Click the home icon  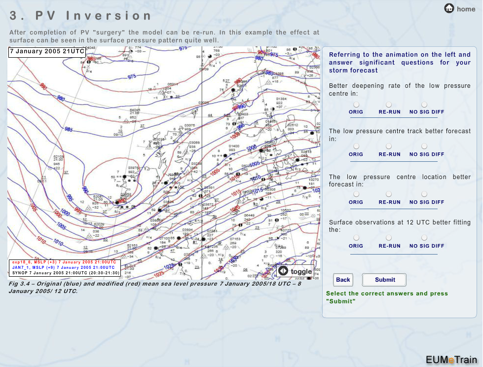click(x=449, y=8)
